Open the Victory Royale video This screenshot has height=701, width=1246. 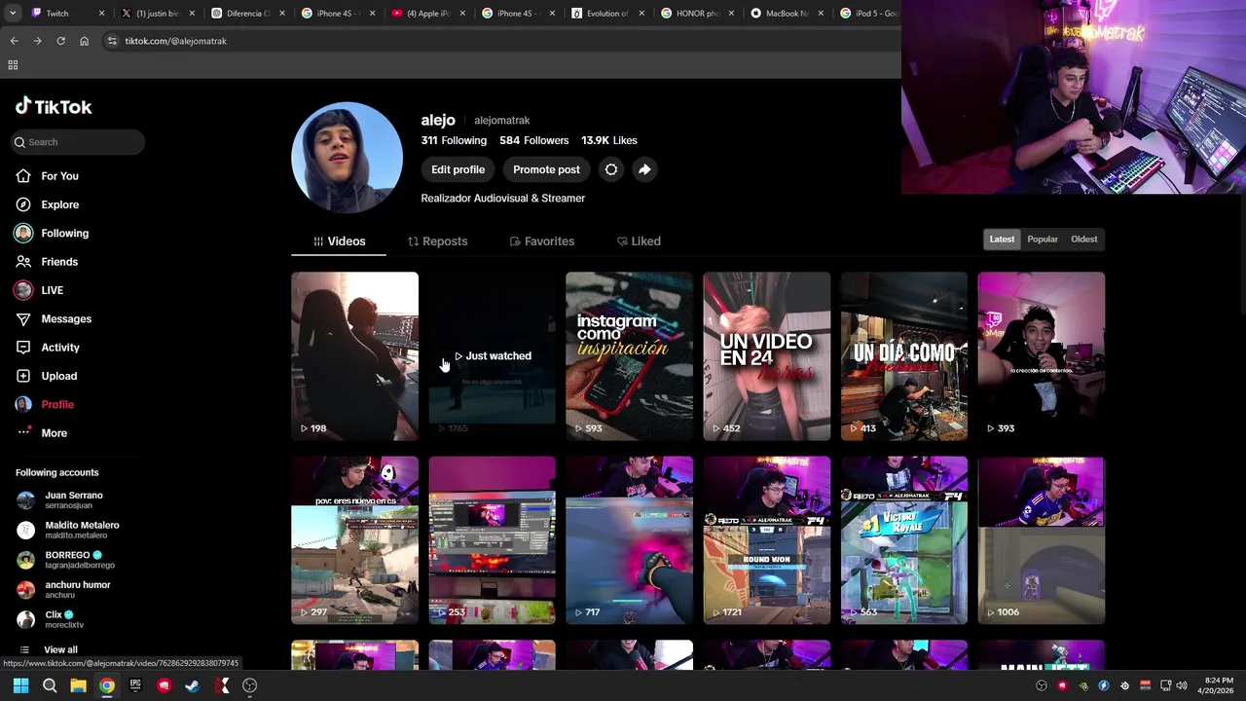pos(903,540)
